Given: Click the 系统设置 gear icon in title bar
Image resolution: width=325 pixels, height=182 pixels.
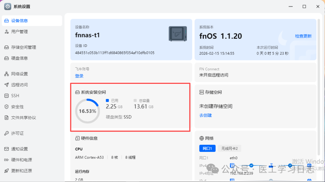Looking at the screenshot, I should [x=7, y=6].
